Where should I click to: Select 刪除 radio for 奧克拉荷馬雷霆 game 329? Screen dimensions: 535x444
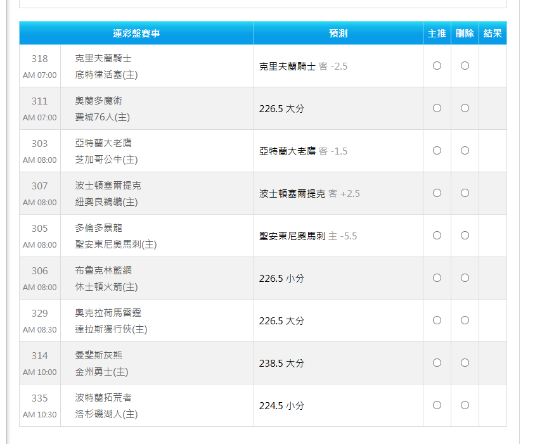[465, 320]
